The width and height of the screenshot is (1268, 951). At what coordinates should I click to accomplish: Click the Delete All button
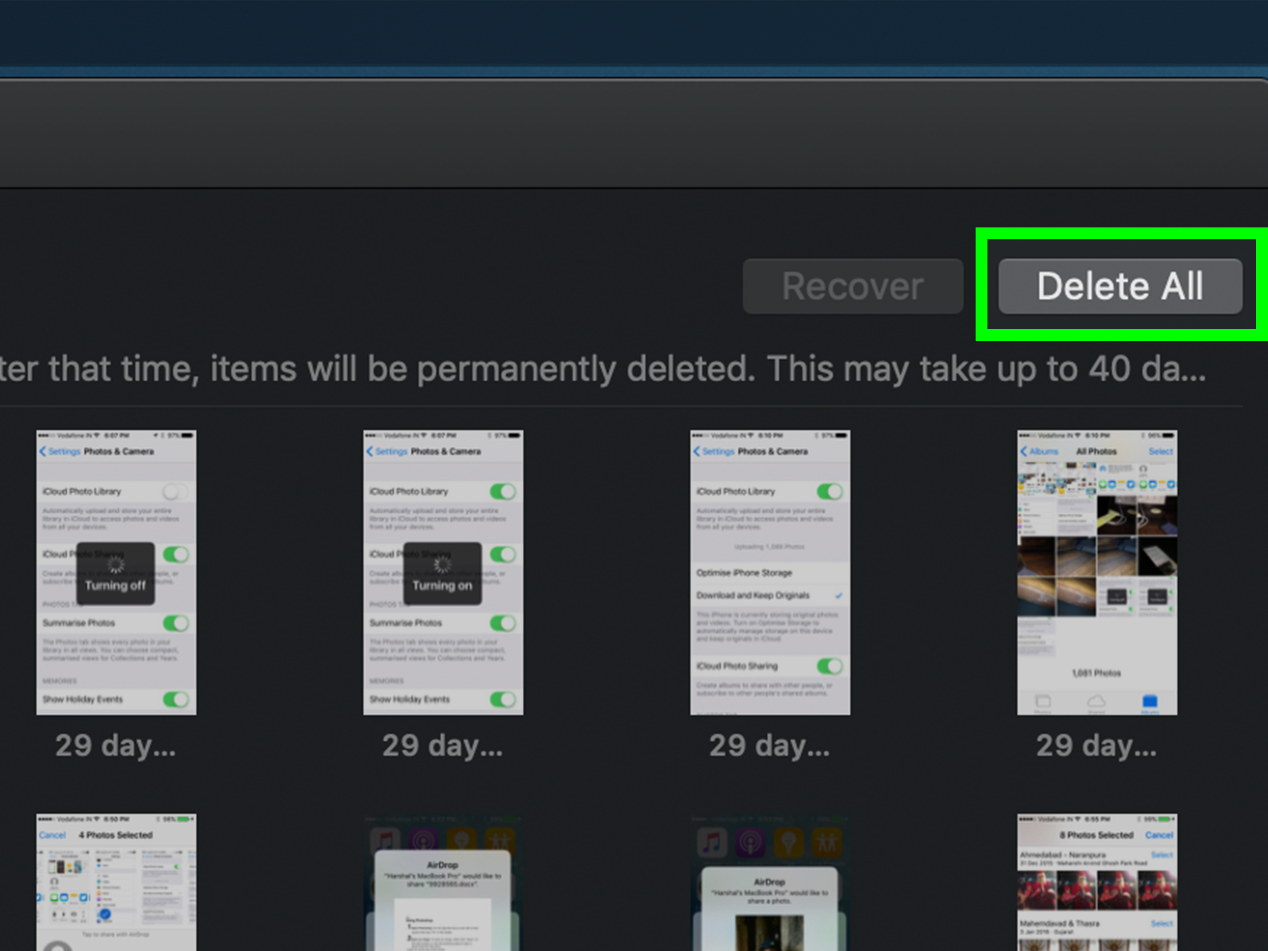coord(1120,286)
